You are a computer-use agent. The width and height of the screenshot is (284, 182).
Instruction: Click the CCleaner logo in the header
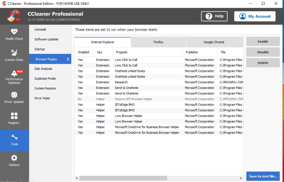coord(14,16)
